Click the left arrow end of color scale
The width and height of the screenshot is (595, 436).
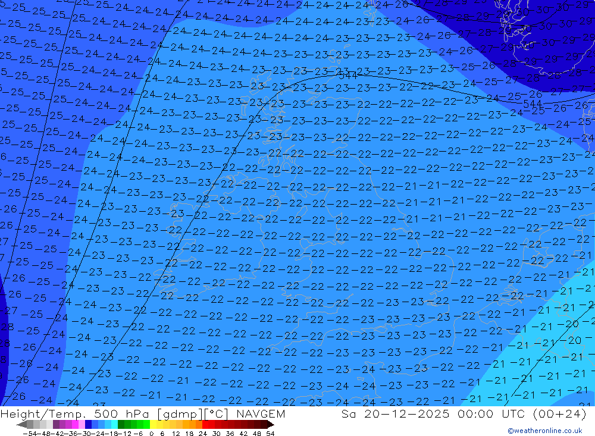(x=21, y=425)
